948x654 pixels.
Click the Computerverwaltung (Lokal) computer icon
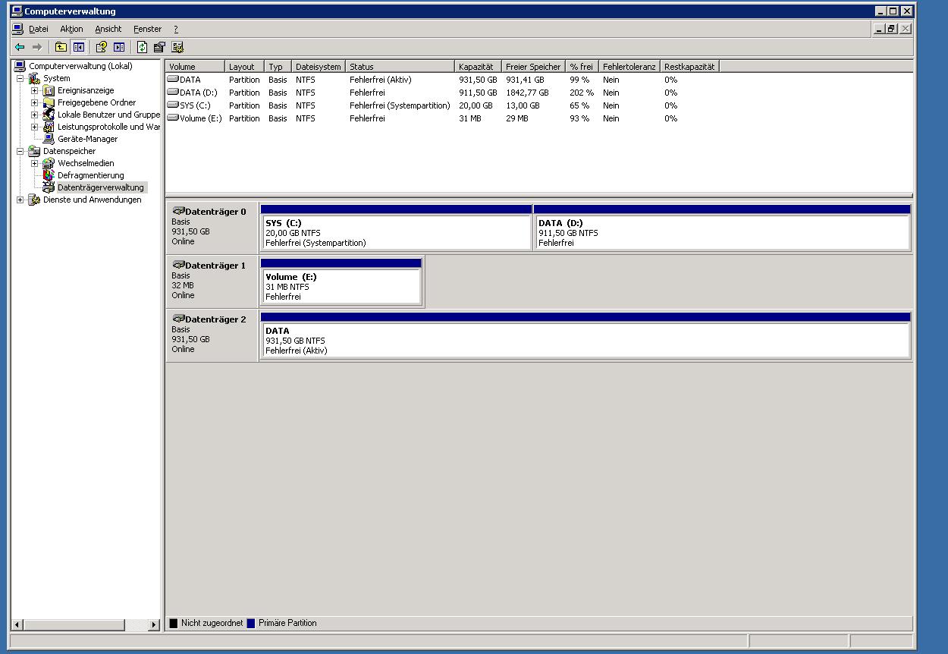(x=20, y=66)
